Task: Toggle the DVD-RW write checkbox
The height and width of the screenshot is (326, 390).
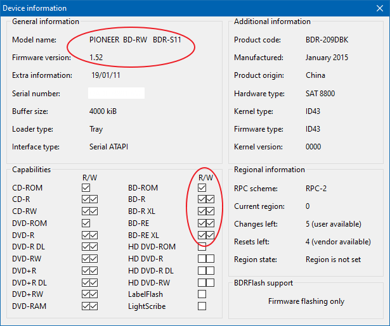Action: (x=94, y=258)
